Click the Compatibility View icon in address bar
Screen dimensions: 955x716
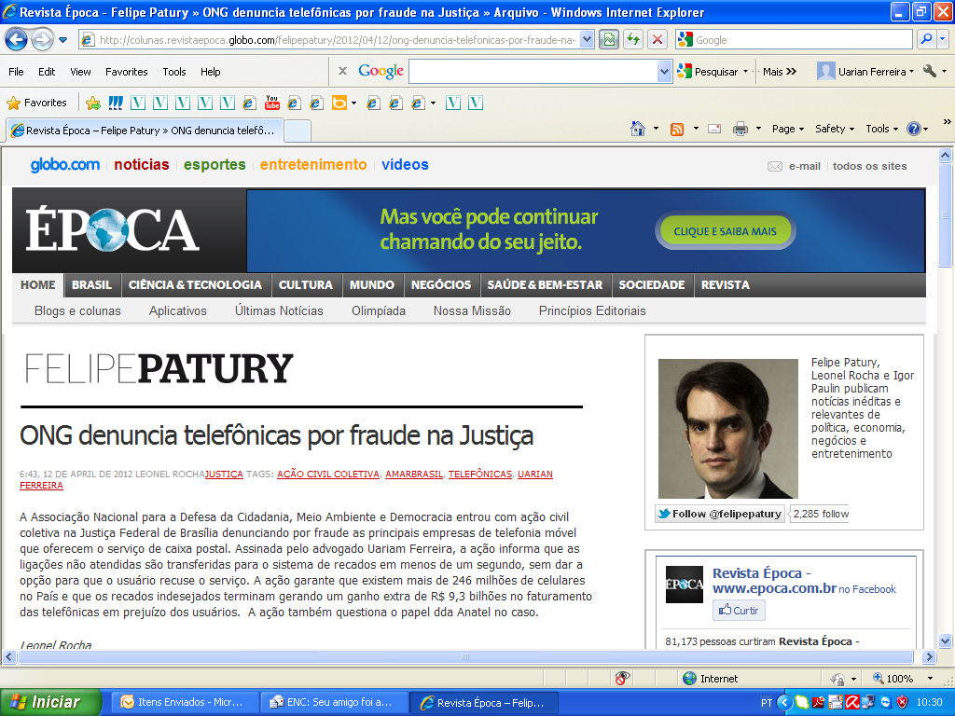pos(608,40)
